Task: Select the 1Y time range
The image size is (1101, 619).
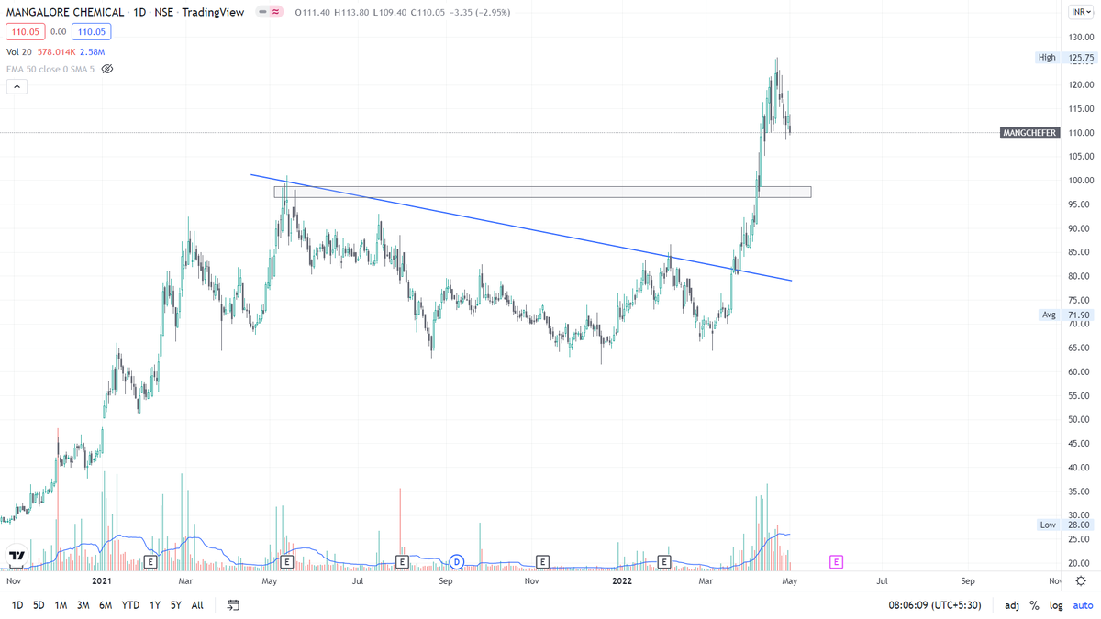Action: coord(154,605)
